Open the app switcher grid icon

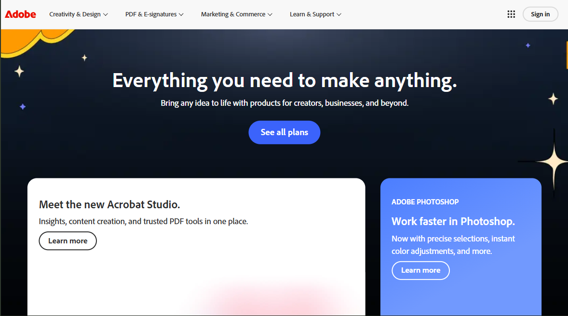pyautogui.click(x=511, y=14)
